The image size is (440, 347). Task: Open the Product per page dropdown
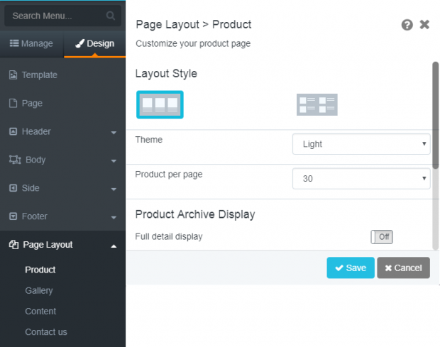tap(361, 178)
